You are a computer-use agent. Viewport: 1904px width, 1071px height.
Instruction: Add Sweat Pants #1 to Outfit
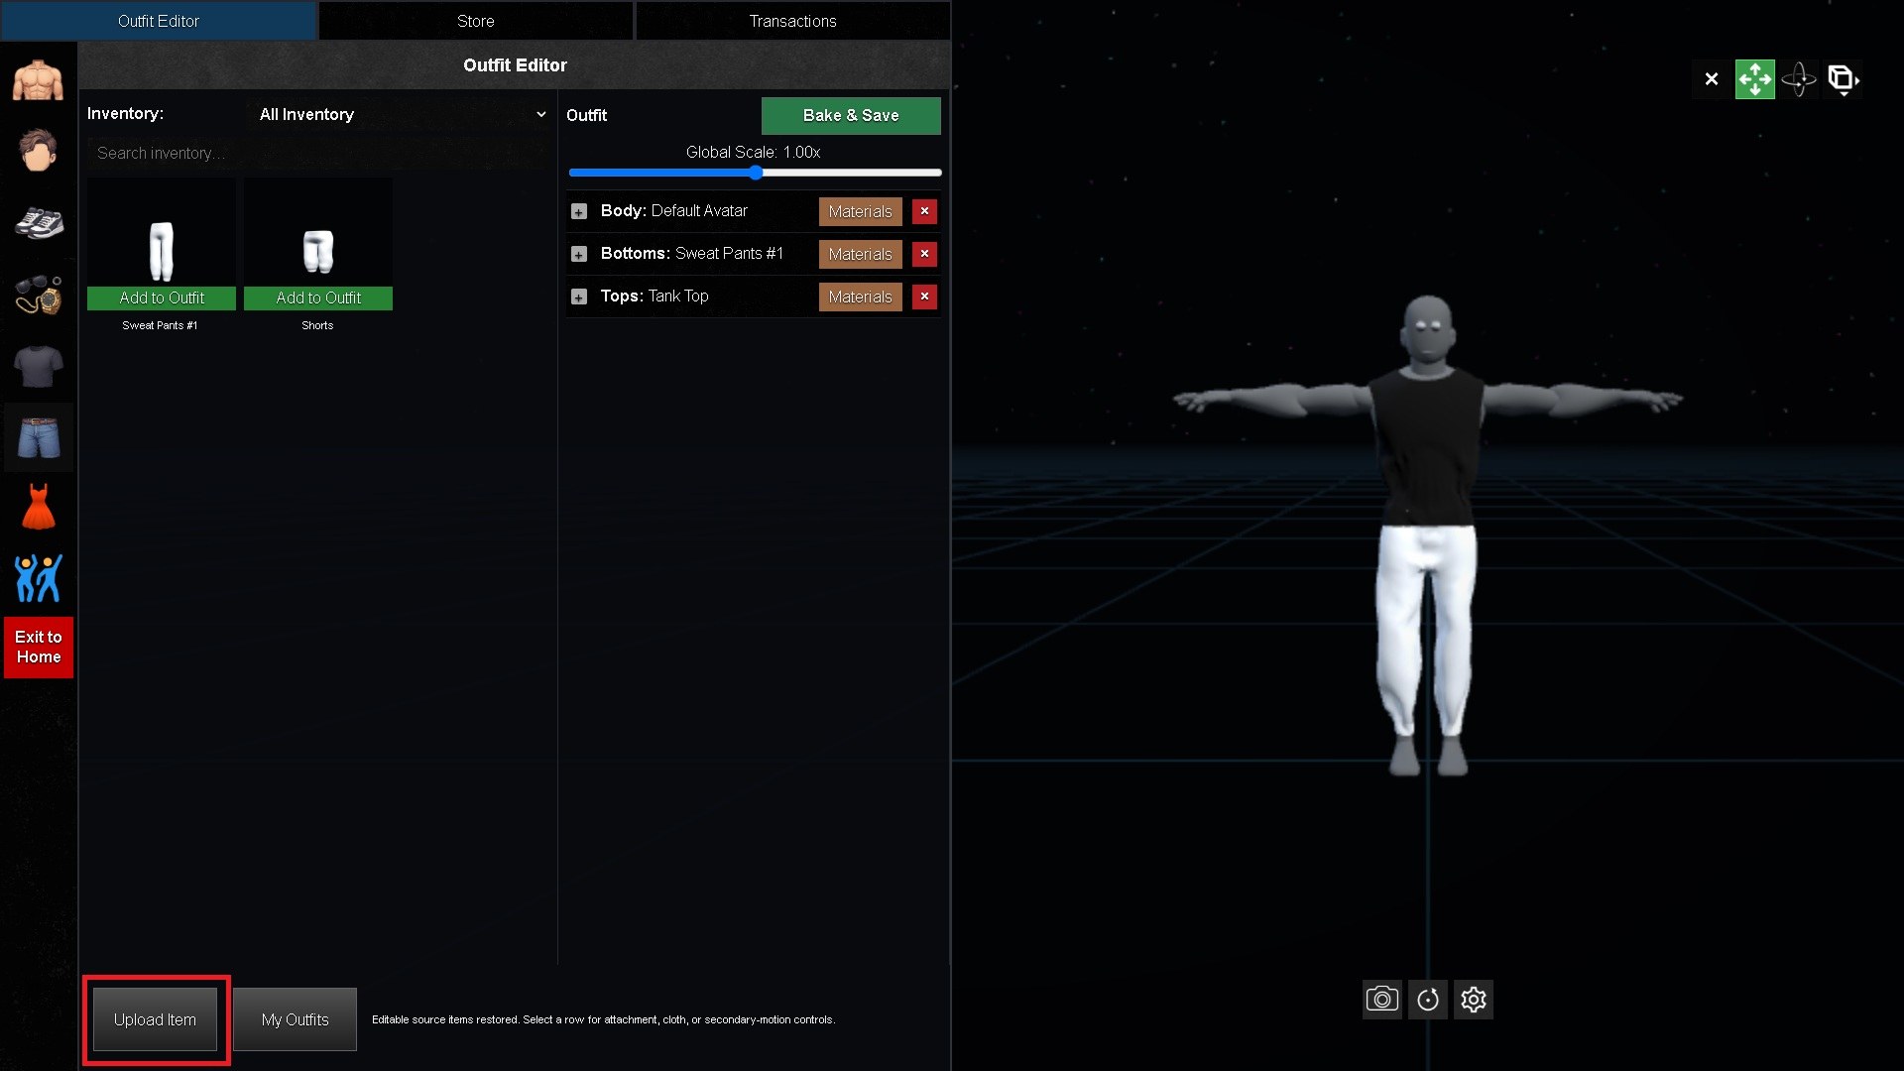coord(162,297)
